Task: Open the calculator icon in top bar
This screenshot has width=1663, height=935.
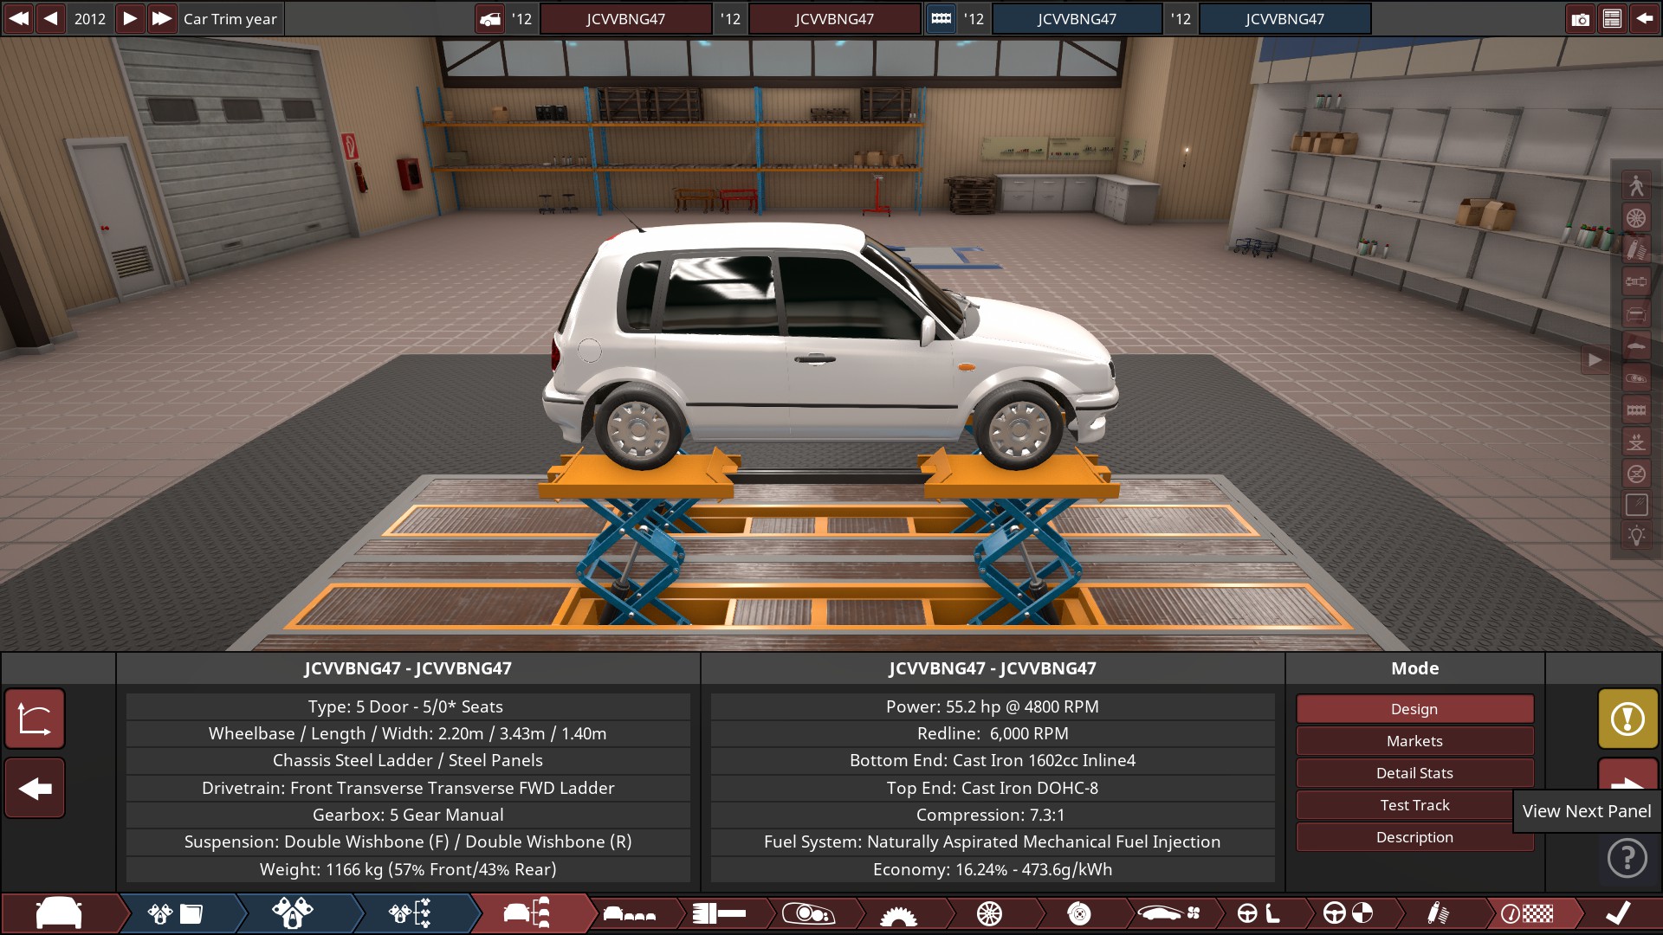Action: (1612, 19)
